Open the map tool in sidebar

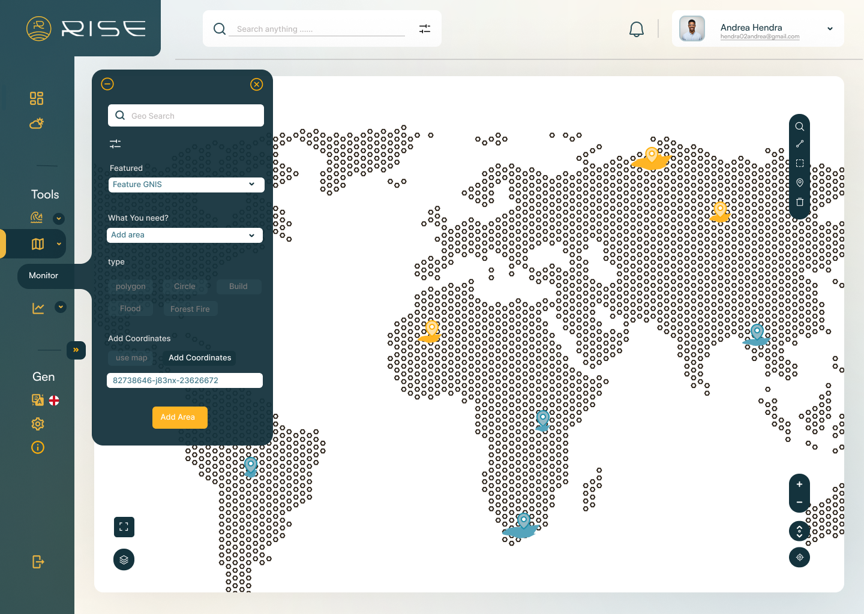click(38, 244)
